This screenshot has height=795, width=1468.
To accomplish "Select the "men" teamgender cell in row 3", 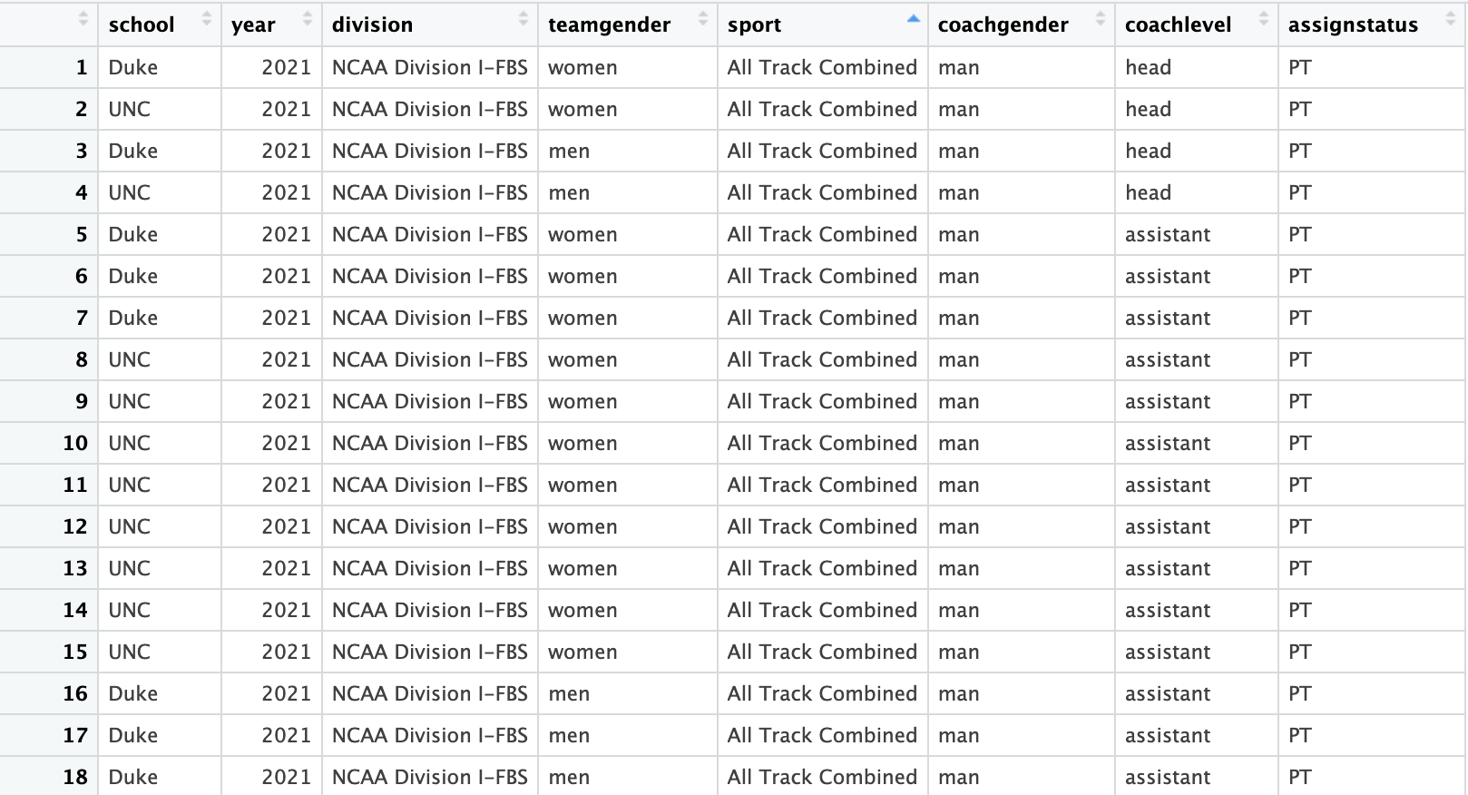I will pyautogui.click(x=569, y=152).
